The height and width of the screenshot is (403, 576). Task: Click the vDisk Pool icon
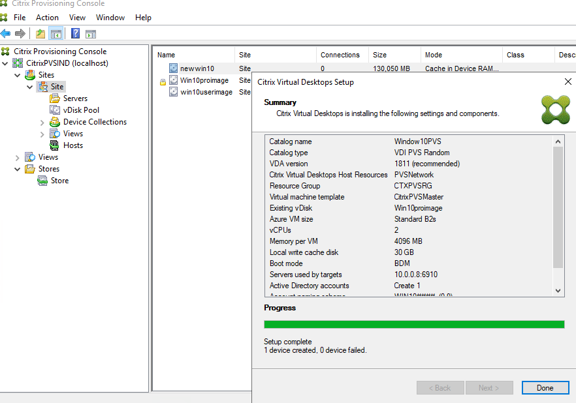click(x=55, y=110)
